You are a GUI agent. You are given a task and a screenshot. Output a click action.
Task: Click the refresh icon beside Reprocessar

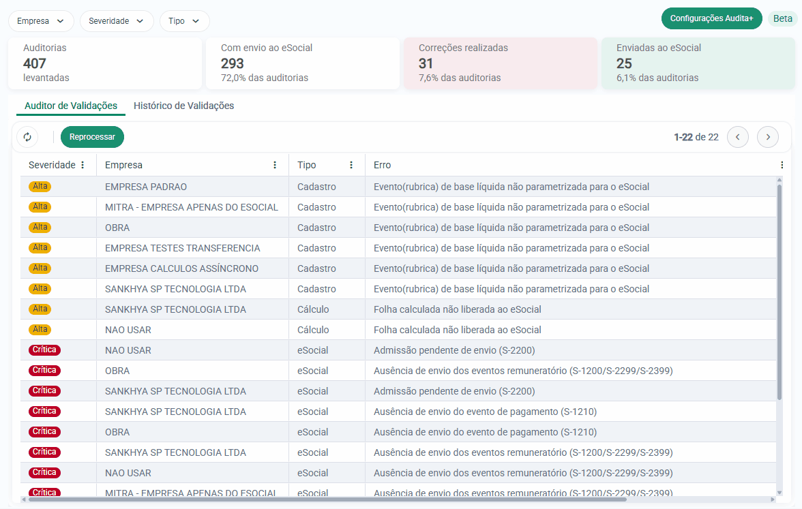[27, 137]
